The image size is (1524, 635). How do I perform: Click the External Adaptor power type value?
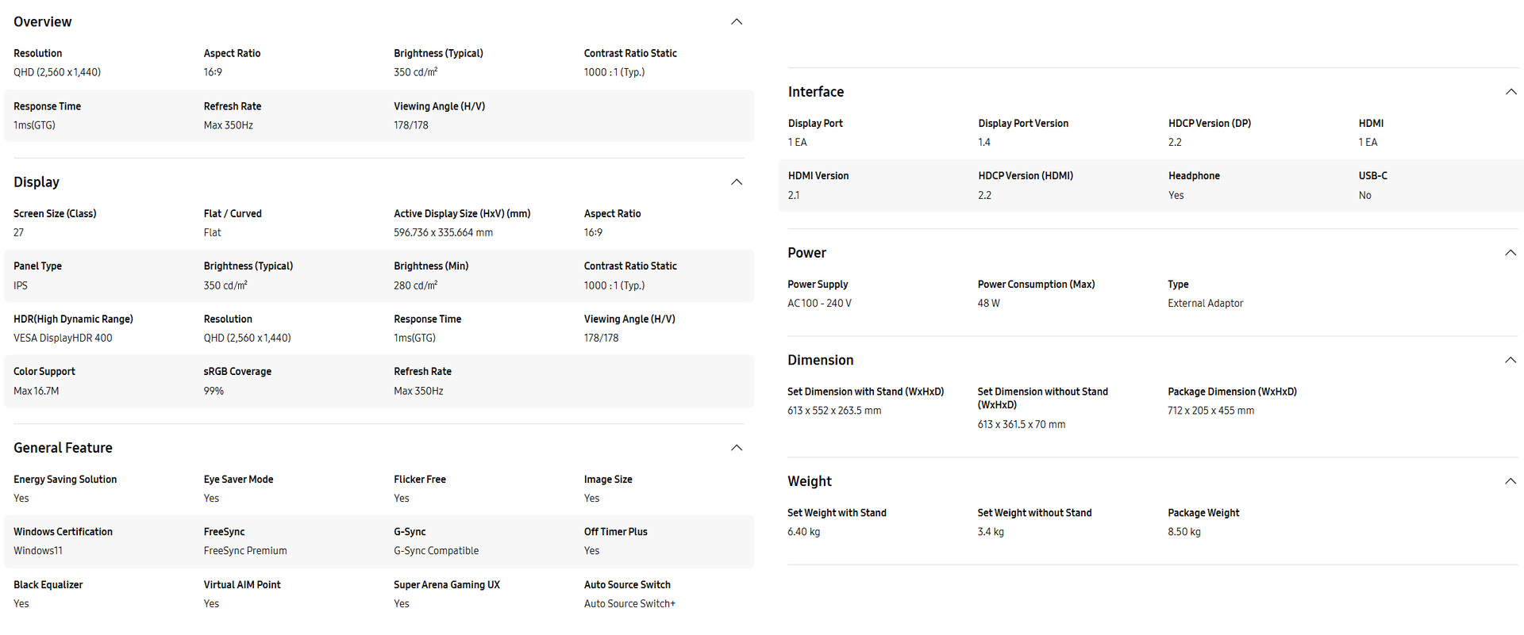point(1205,304)
